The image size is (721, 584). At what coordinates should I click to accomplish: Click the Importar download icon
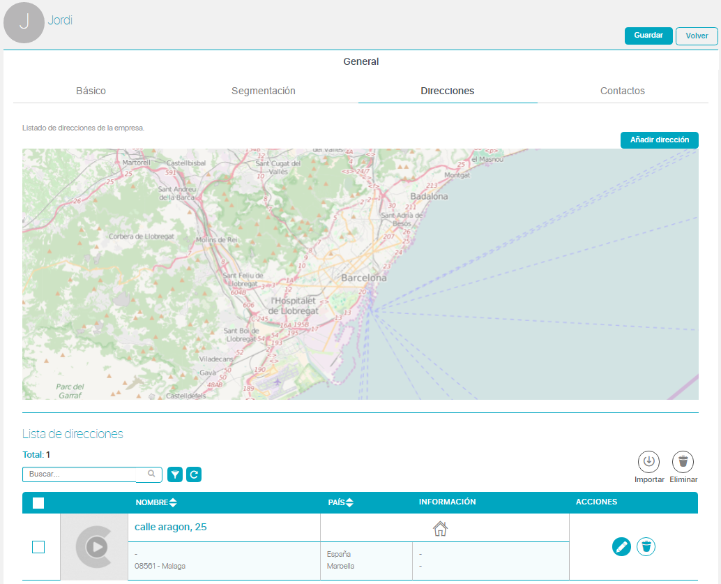(648, 462)
